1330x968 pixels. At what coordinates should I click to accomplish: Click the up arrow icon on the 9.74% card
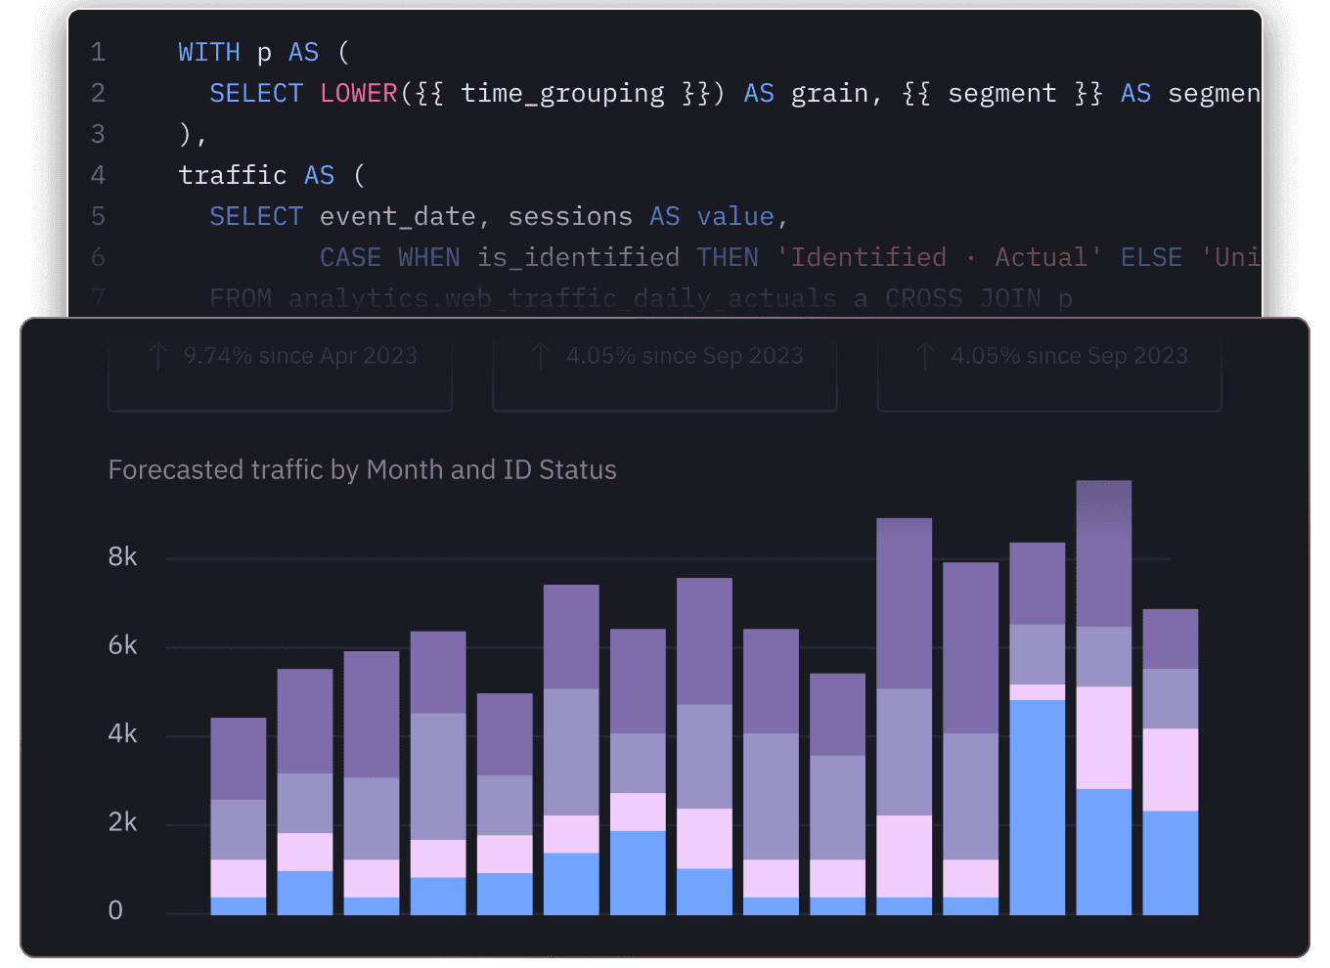pos(157,356)
